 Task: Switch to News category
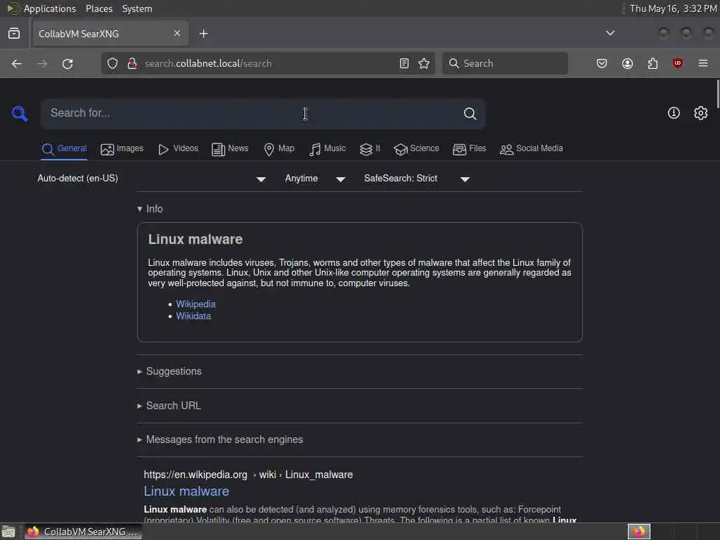coord(230,149)
